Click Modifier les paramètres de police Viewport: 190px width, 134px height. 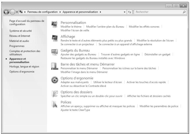tap(159, 106)
